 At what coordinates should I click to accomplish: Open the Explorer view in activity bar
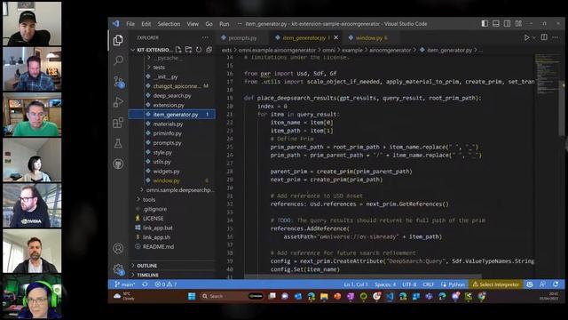coord(118,40)
